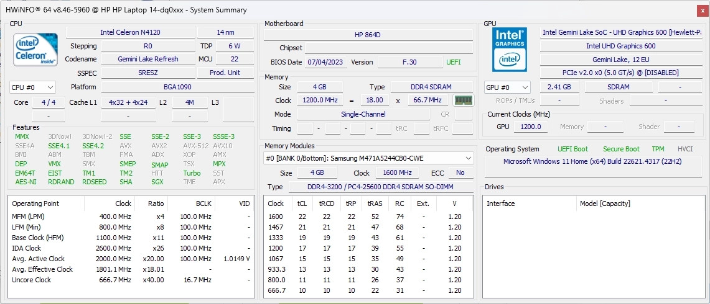
Task: Click the DDR4-3200 / PC4-25600 type field
Action: click(381, 187)
